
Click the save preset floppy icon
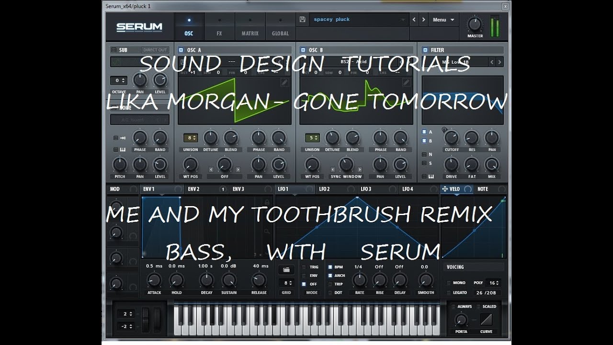click(x=302, y=20)
